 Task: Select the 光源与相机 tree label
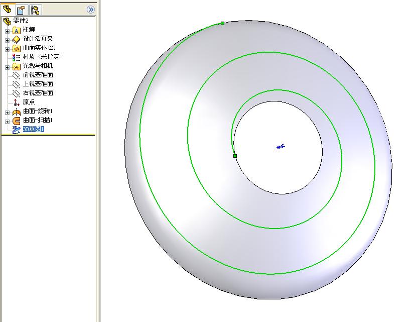point(38,66)
